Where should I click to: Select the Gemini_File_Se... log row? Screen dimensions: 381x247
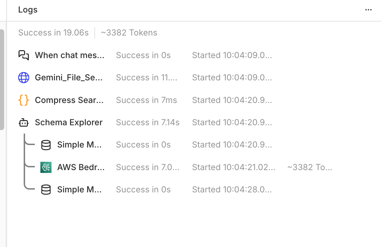tap(69, 78)
